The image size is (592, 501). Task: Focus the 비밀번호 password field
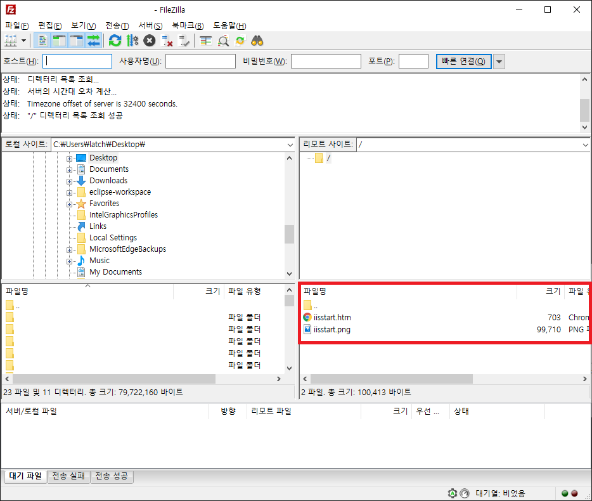point(326,62)
